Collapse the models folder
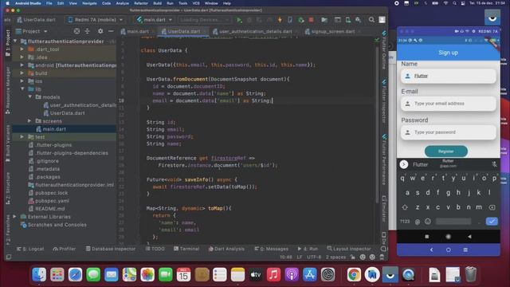The width and height of the screenshot is (510, 287). pyautogui.click(x=30, y=97)
